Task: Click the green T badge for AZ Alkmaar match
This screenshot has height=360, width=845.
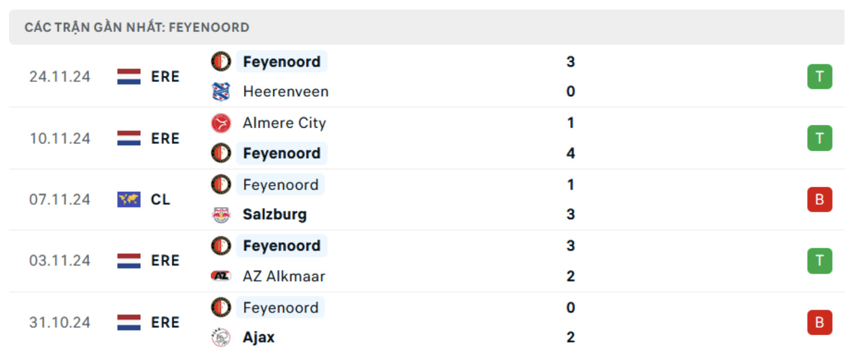Action: 819,260
